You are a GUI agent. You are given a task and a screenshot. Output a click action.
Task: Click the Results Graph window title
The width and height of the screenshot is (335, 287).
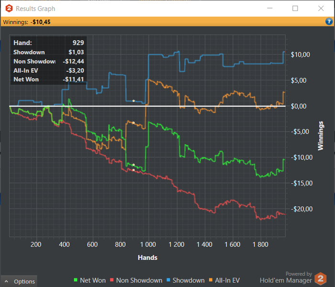(35, 9)
